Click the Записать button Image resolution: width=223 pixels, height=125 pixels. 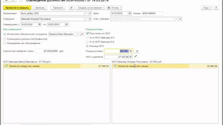click(x=40, y=8)
